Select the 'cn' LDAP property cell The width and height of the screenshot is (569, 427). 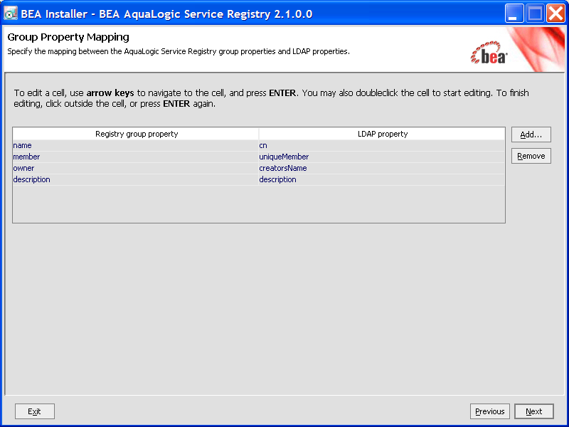click(381, 146)
